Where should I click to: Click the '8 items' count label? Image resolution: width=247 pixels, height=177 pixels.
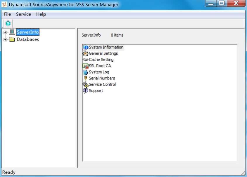[117, 35]
